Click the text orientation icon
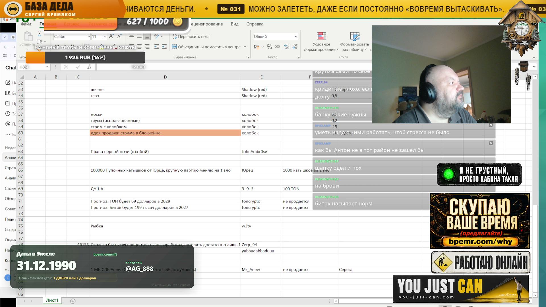546x307 pixels. tap(156, 36)
